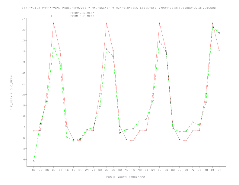Select the green circle marker at hour 72
239x185 pixels.
click(193, 122)
